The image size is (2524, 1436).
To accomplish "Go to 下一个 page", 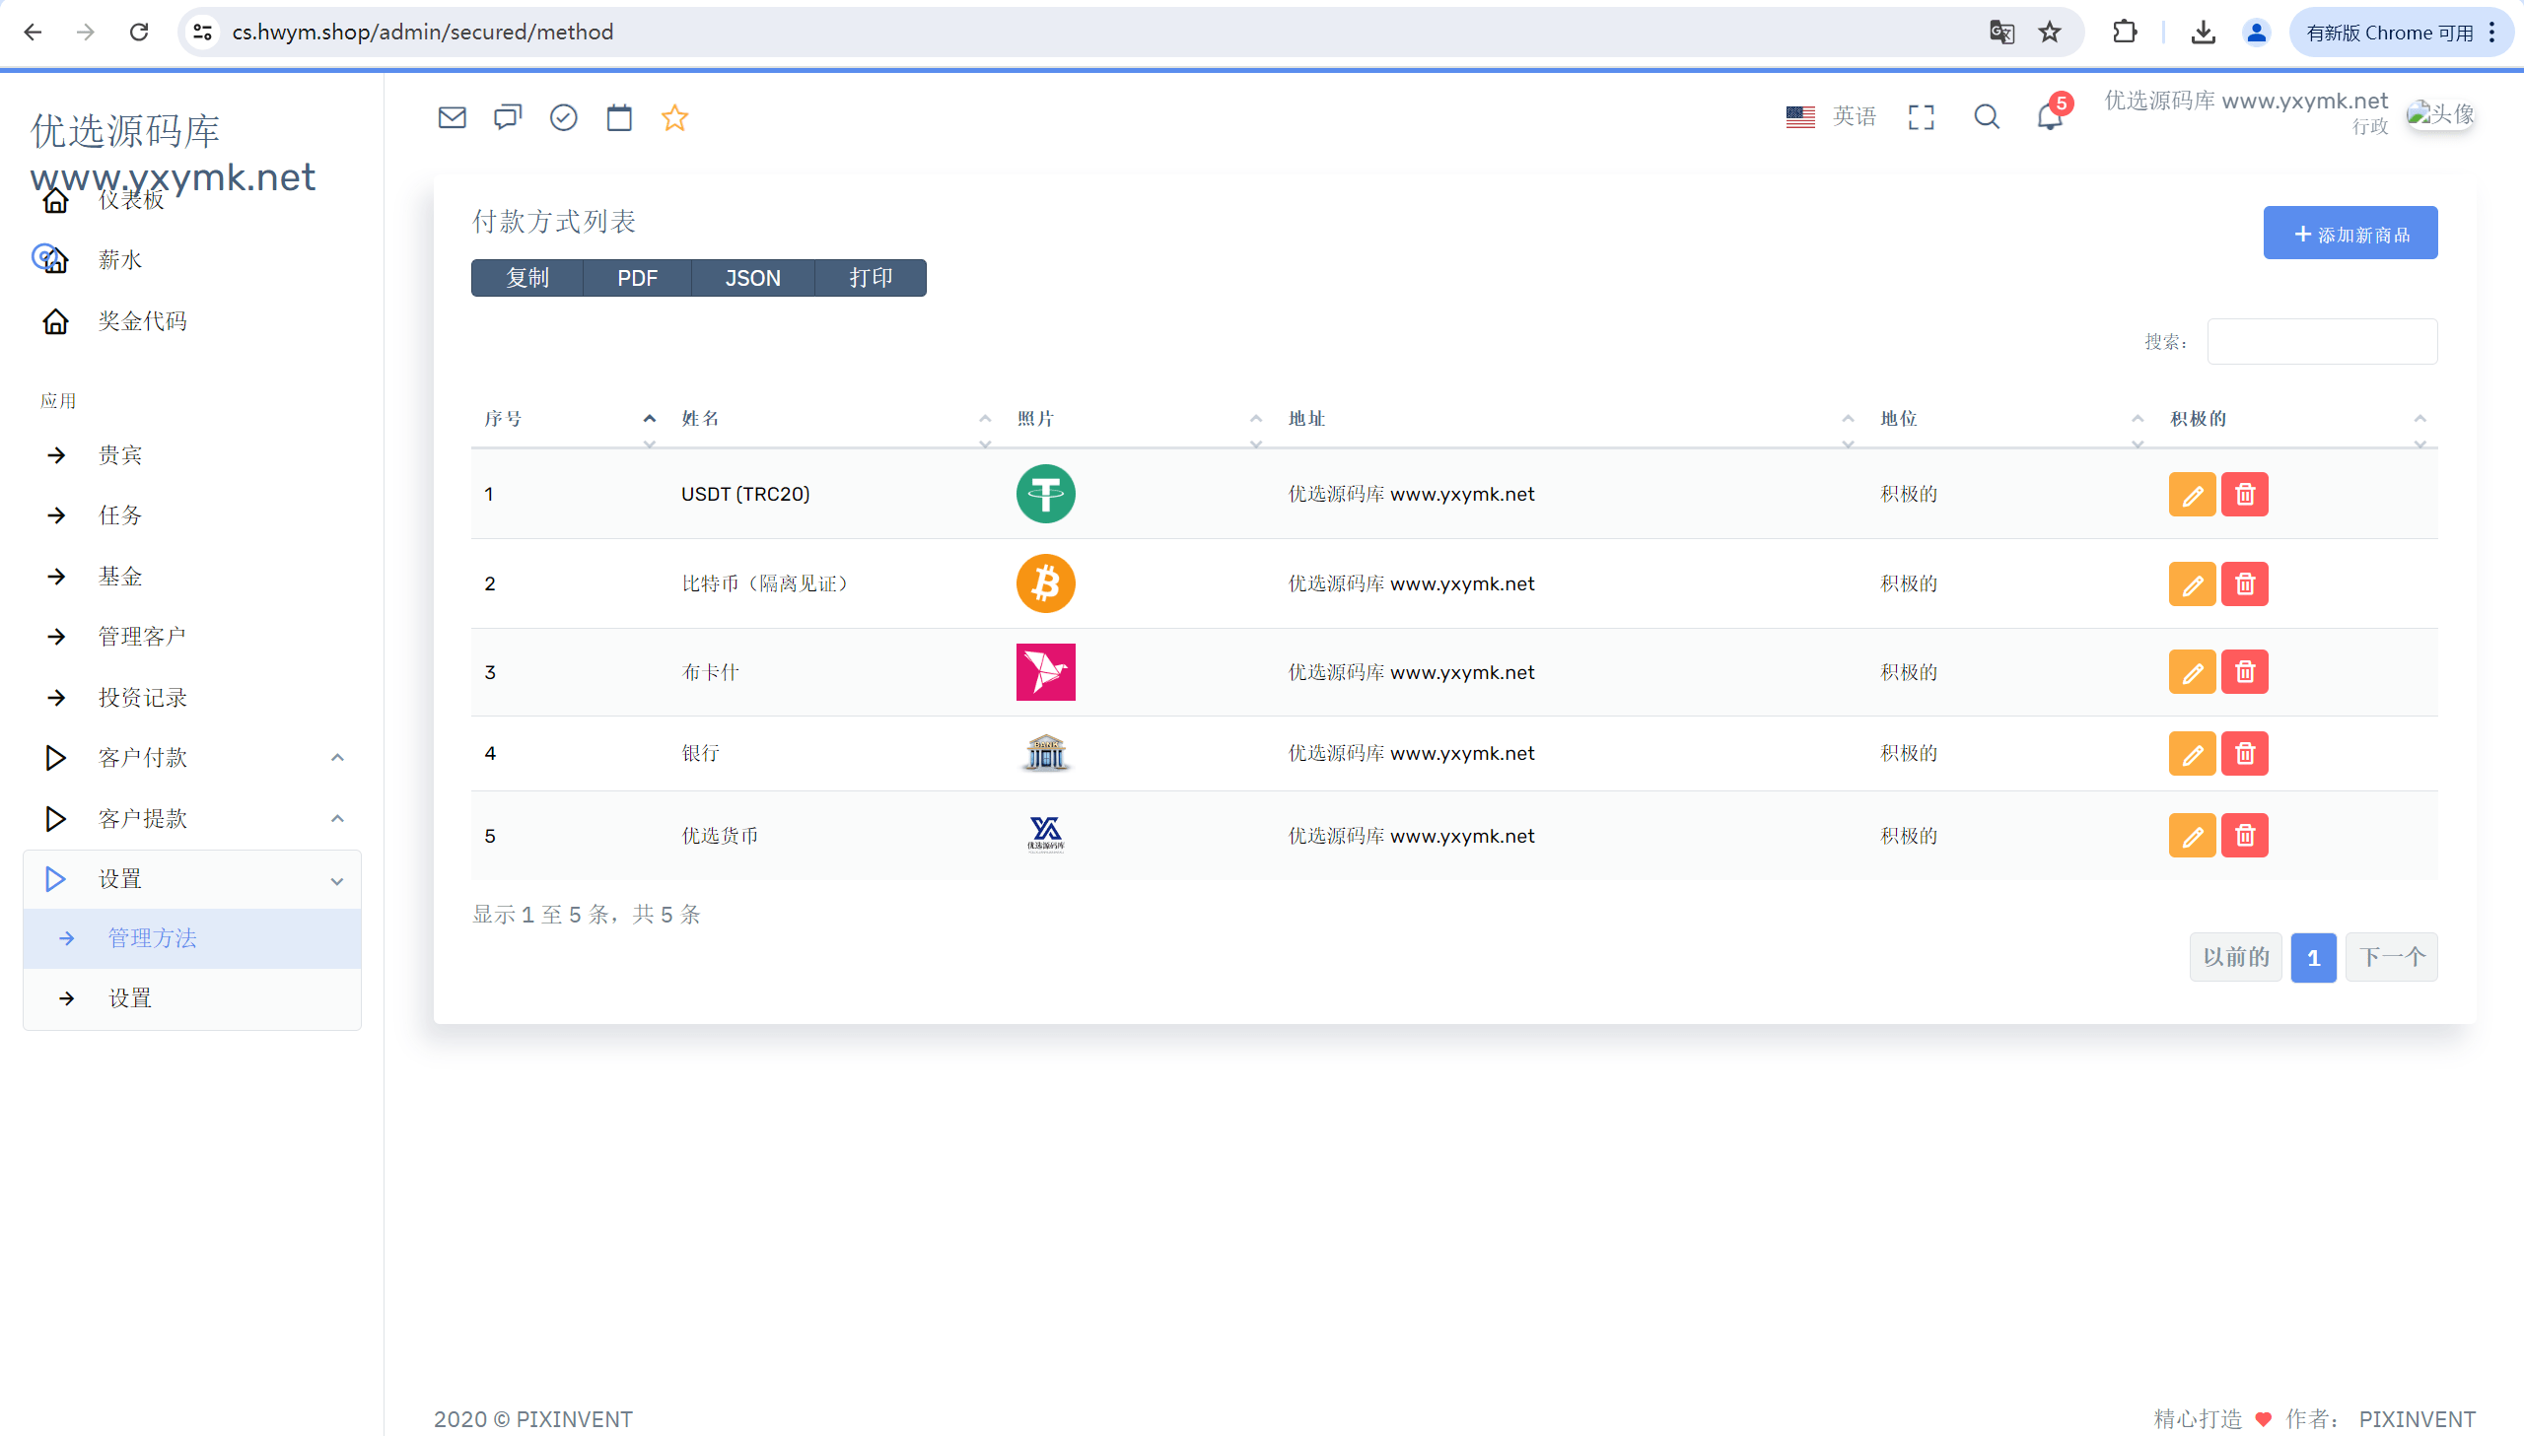I will 2392,958.
